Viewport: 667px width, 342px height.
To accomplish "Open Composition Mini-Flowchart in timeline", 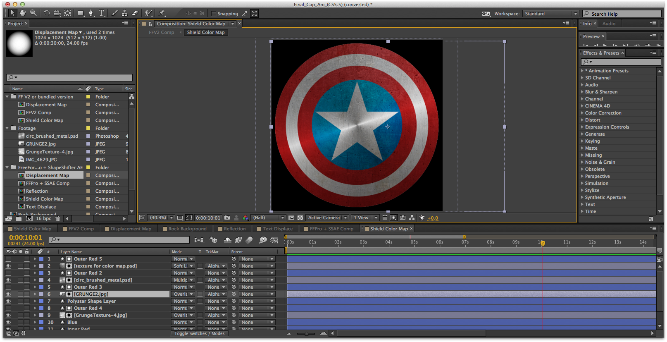I will tap(199, 240).
